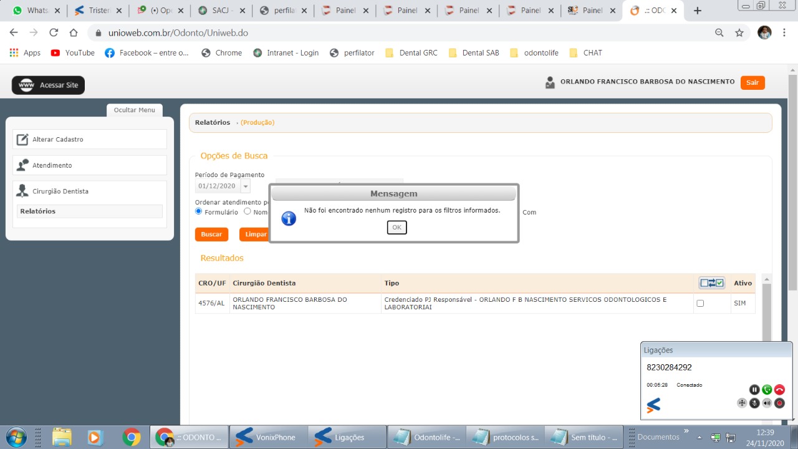This screenshot has height=449, width=798.
Task: Mute the microphone in Ligações panel
Action: click(x=754, y=403)
